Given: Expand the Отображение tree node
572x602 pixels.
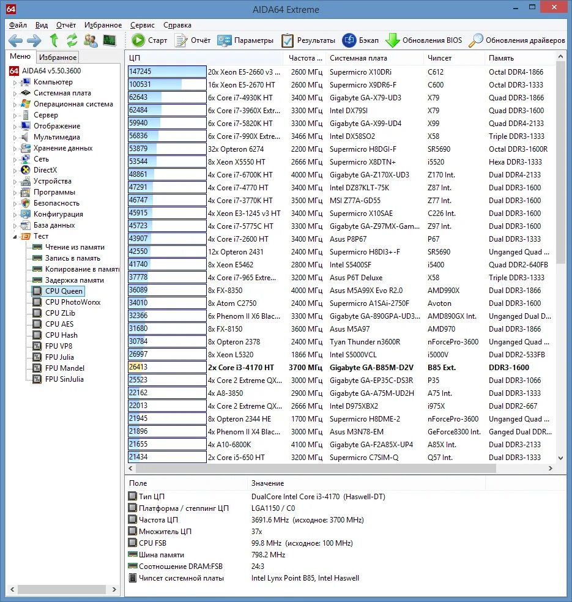Looking at the screenshot, I should click(x=15, y=126).
